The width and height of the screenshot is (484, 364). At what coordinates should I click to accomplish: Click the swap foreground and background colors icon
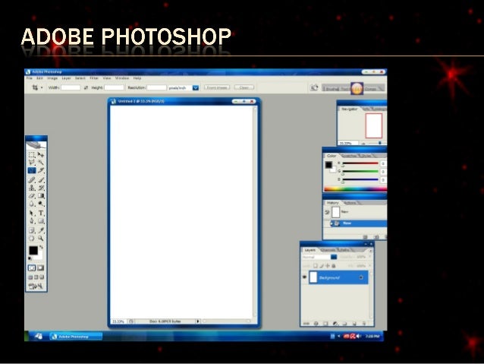41,248
